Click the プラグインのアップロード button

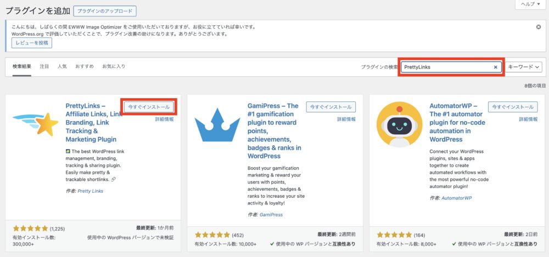(x=105, y=11)
